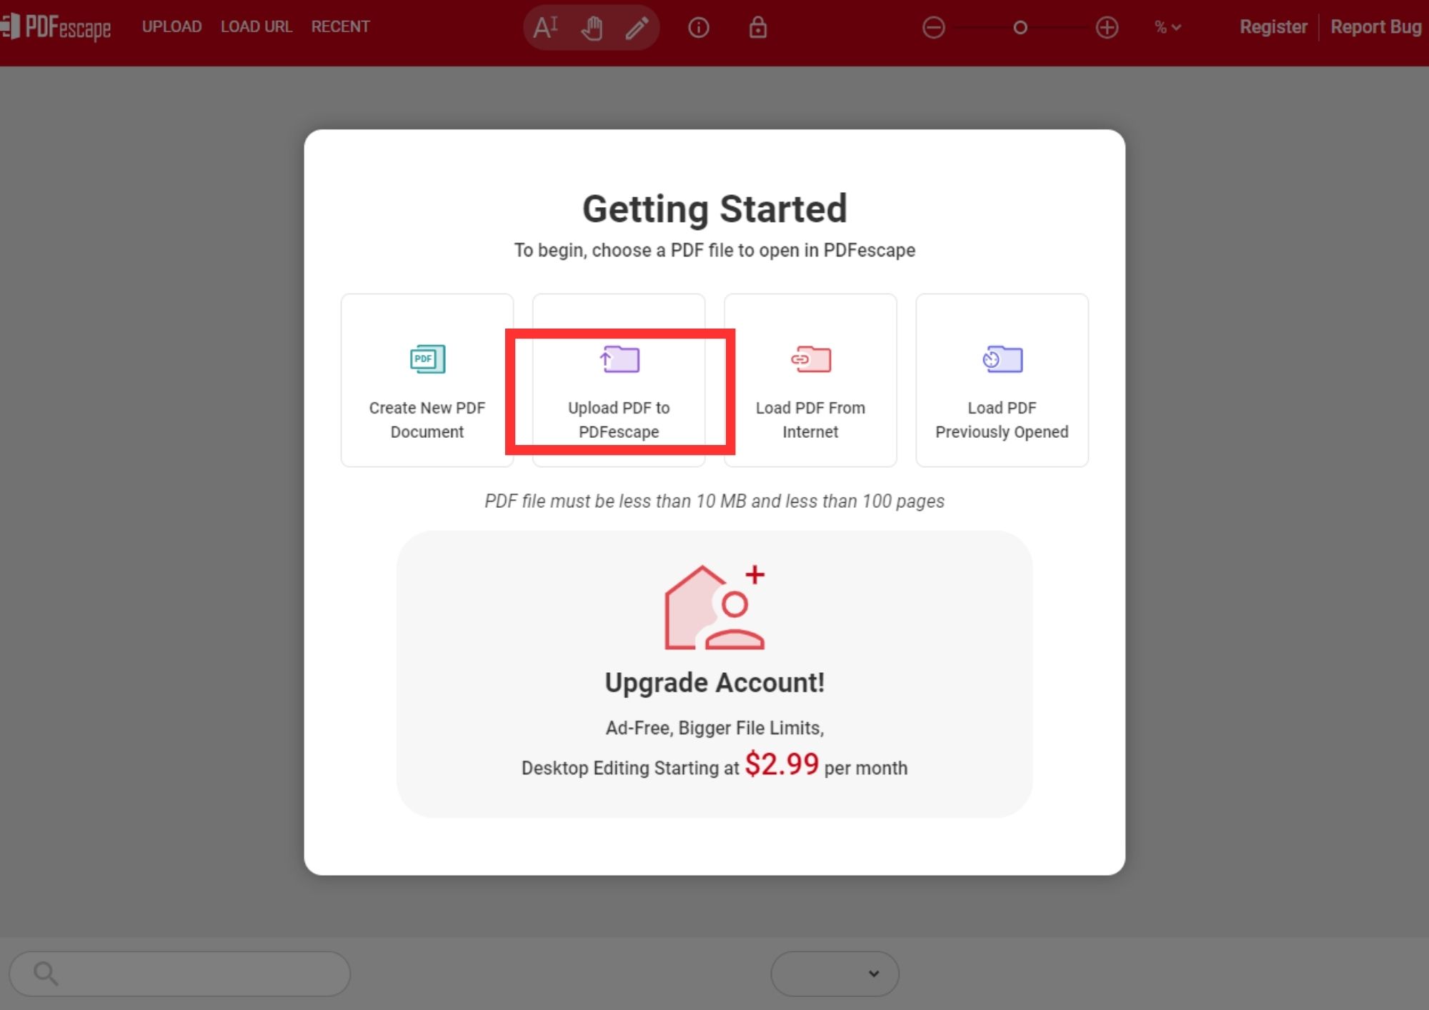
Task: Open the bottom page selector dropdown
Action: [835, 974]
